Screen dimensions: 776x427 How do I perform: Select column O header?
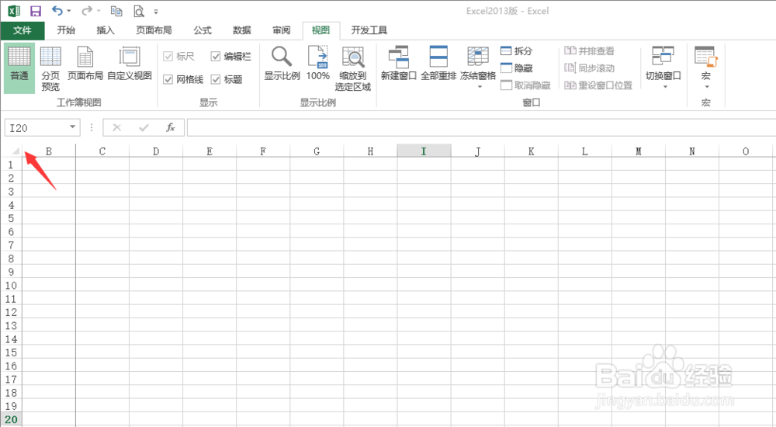click(x=746, y=151)
